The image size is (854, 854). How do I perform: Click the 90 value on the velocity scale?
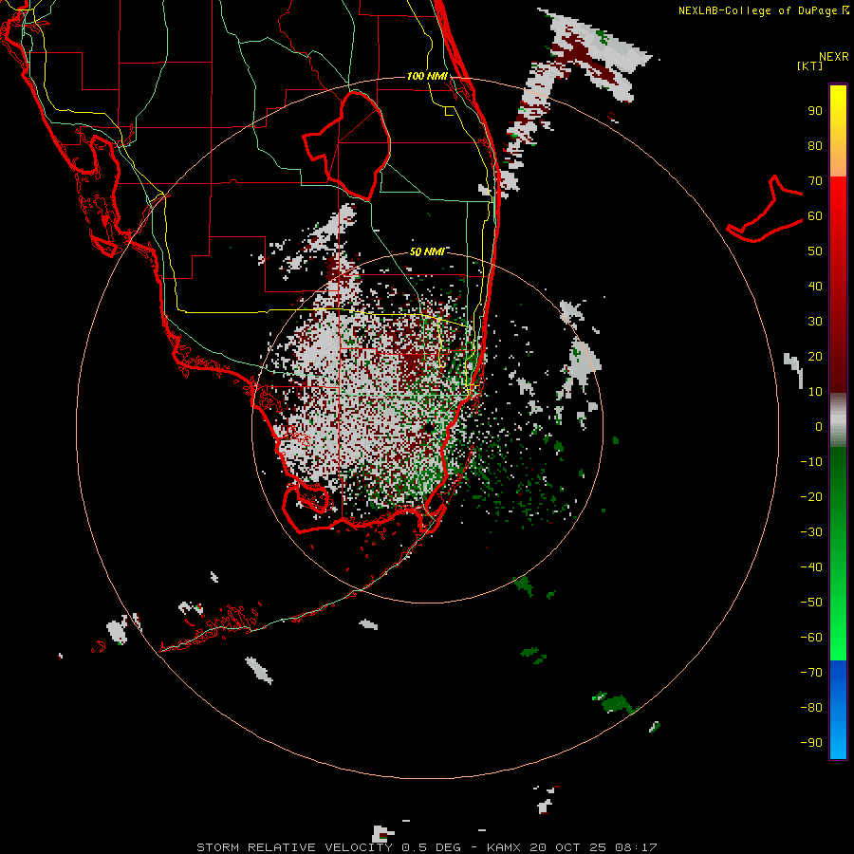(815, 111)
